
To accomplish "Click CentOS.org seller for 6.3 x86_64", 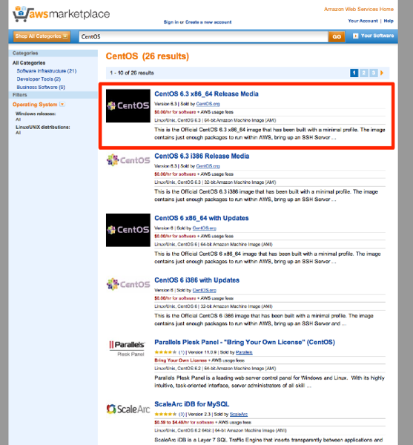I will [208, 104].
